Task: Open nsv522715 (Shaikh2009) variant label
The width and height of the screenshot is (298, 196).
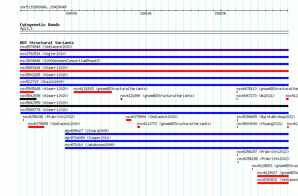Action: (42, 82)
